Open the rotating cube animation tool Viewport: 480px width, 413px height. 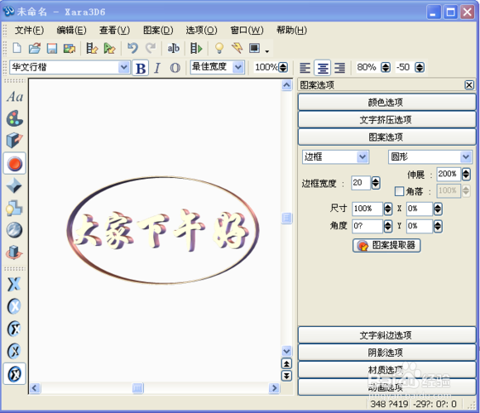[14, 252]
